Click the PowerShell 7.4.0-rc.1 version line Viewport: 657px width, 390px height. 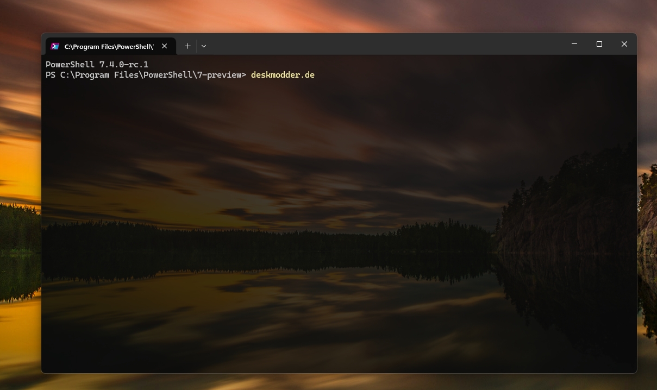click(97, 65)
